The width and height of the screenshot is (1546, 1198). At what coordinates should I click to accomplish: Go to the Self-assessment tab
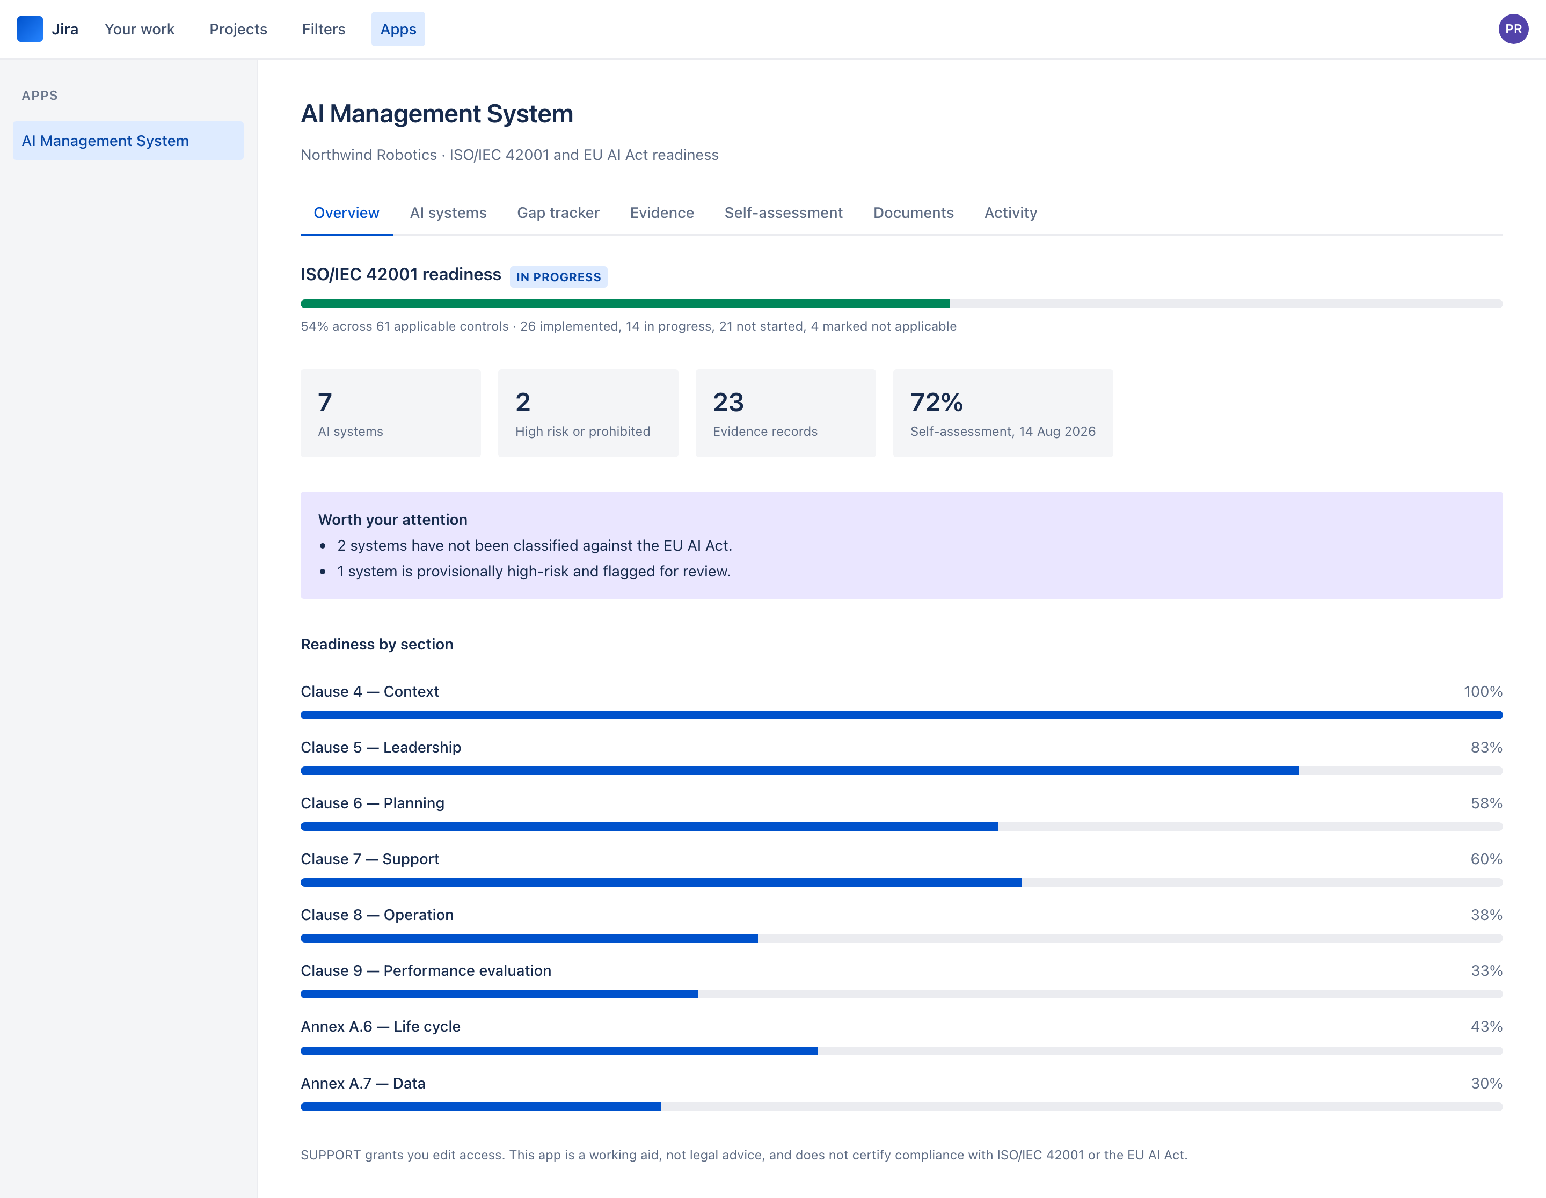click(783, 213)
